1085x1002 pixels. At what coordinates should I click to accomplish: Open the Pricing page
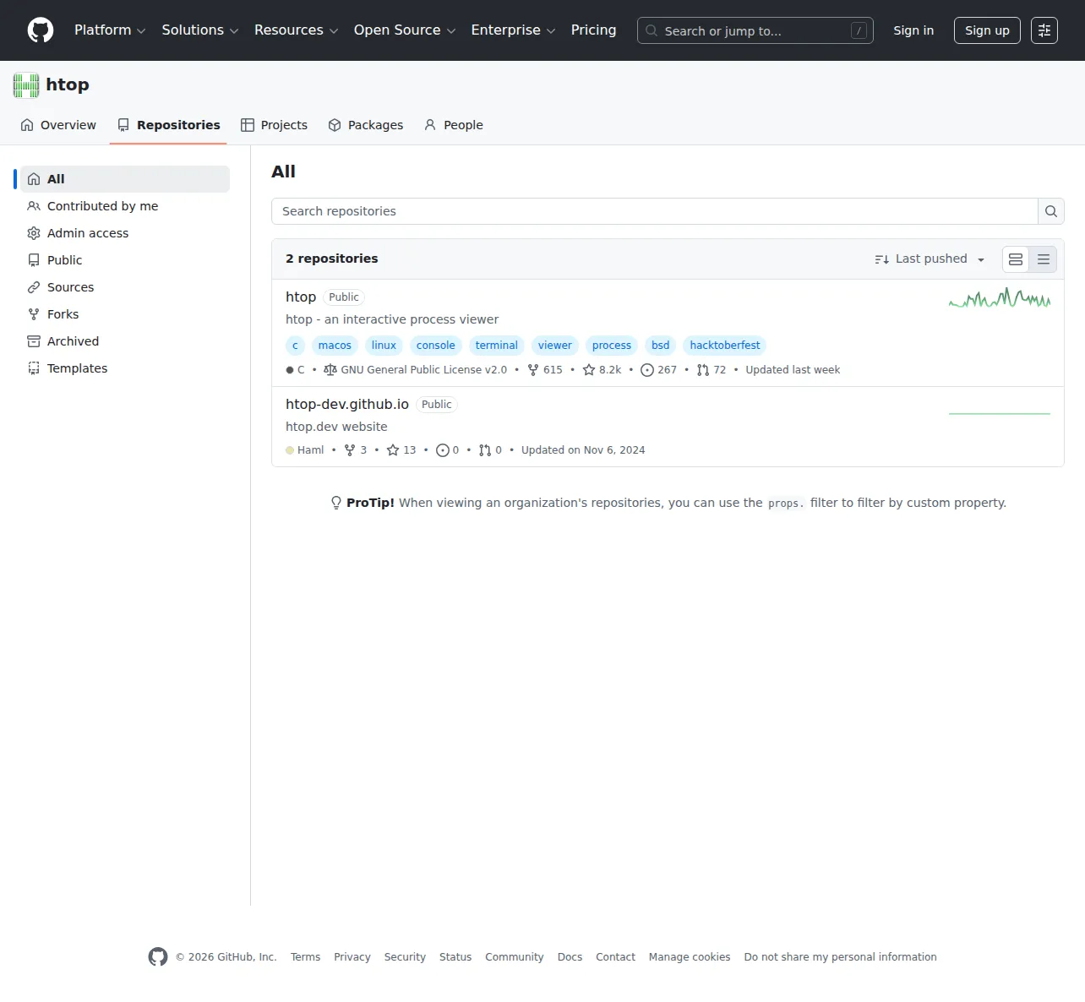(593, 30)
